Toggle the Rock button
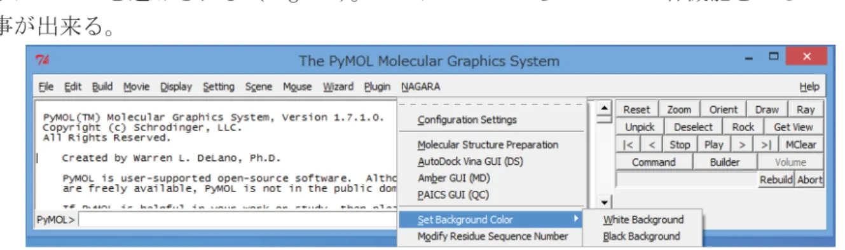845x250 pixels. point(743,127)
